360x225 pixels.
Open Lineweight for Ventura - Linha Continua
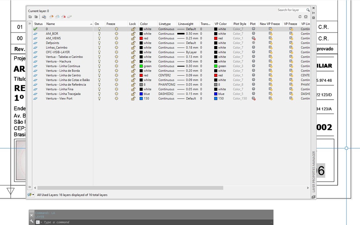pos(188,66)
